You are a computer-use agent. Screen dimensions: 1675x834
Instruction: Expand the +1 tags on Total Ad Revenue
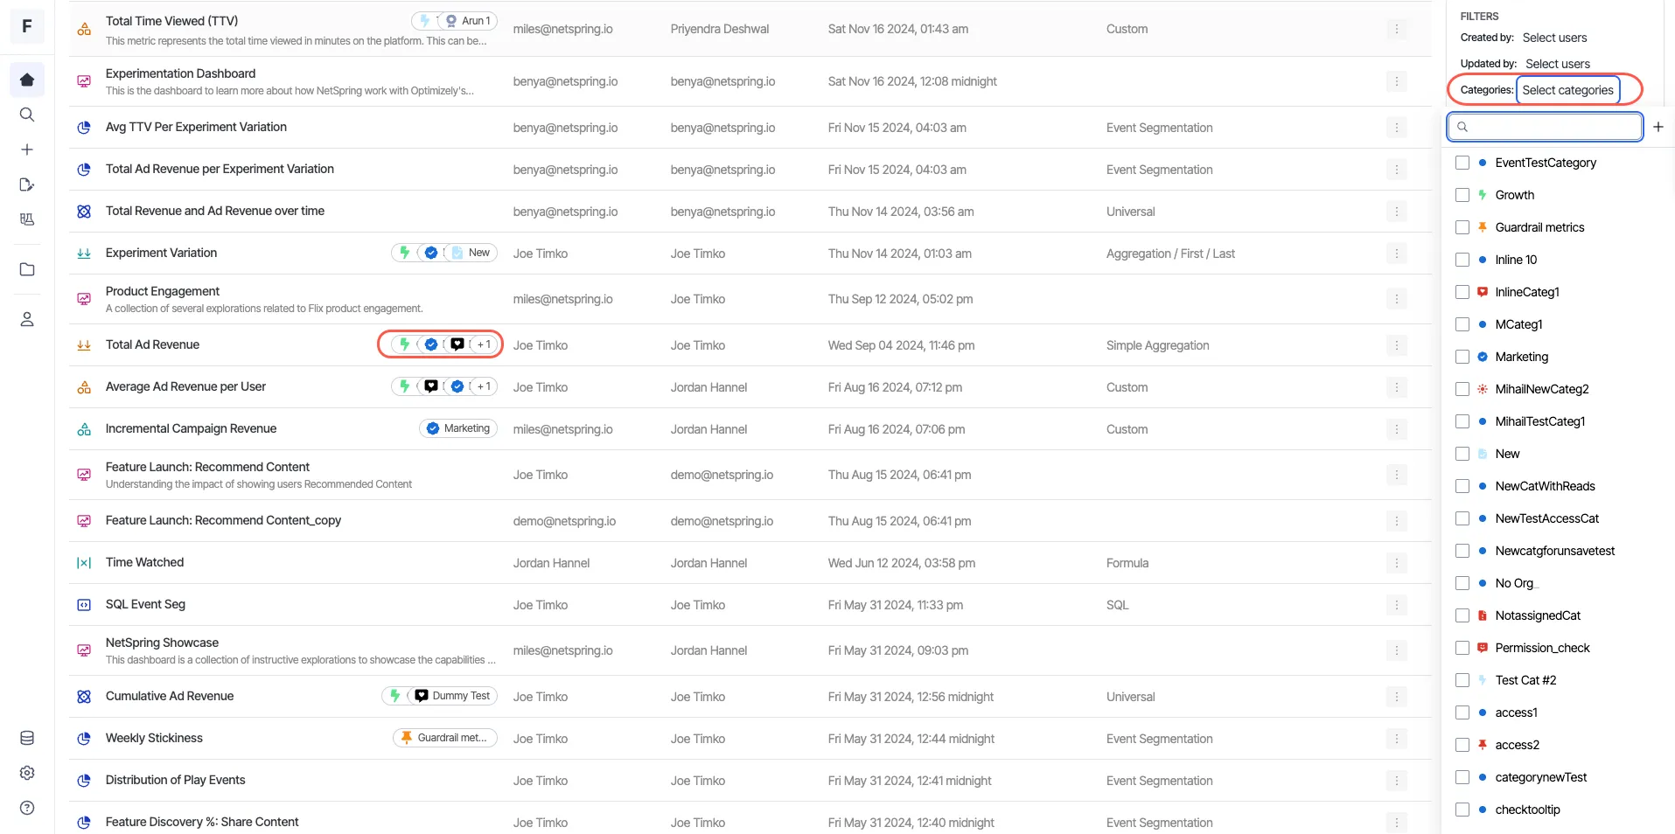tap(484, 344)
